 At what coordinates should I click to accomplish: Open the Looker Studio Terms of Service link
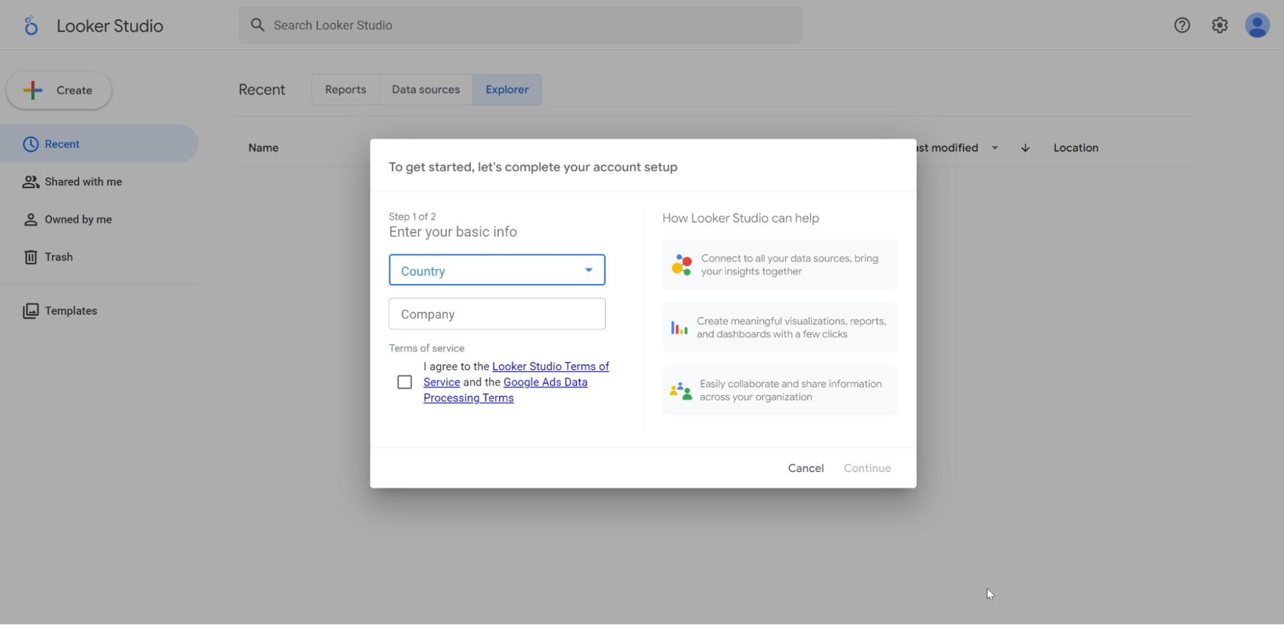(x=550, y=367)
